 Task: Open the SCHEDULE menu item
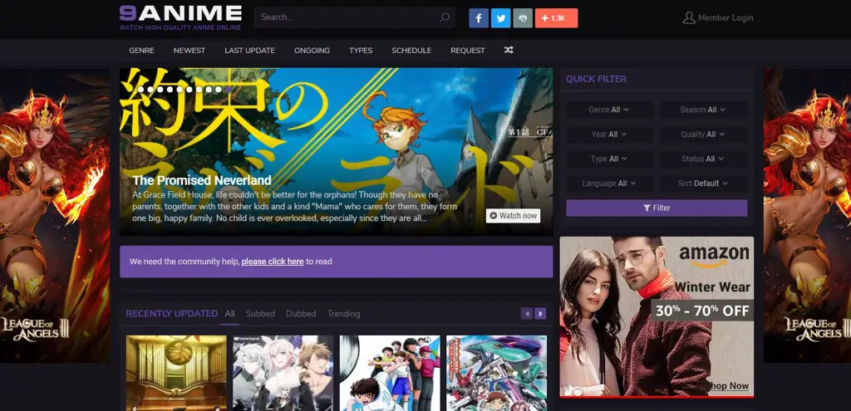coord(411,51)
